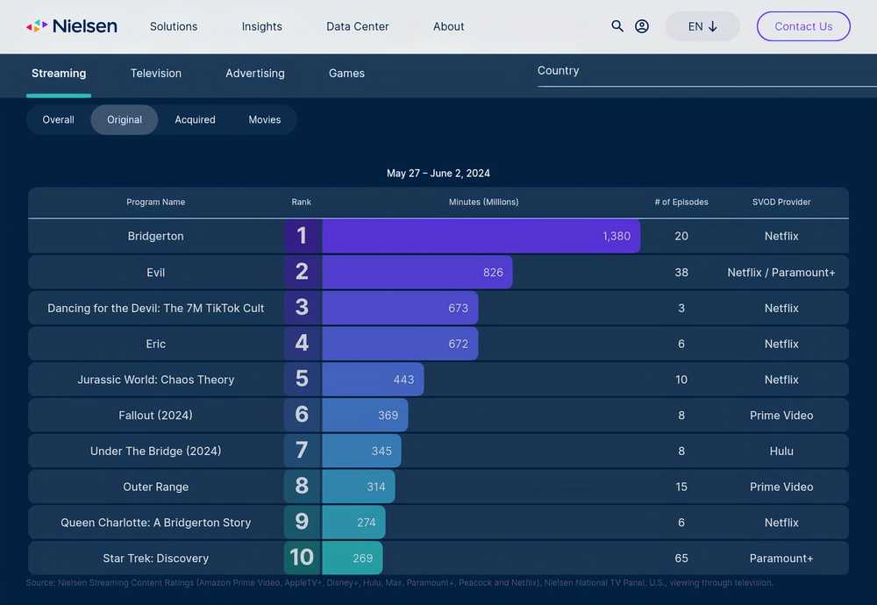Click the 826 minutes bar value

point(493,273)
